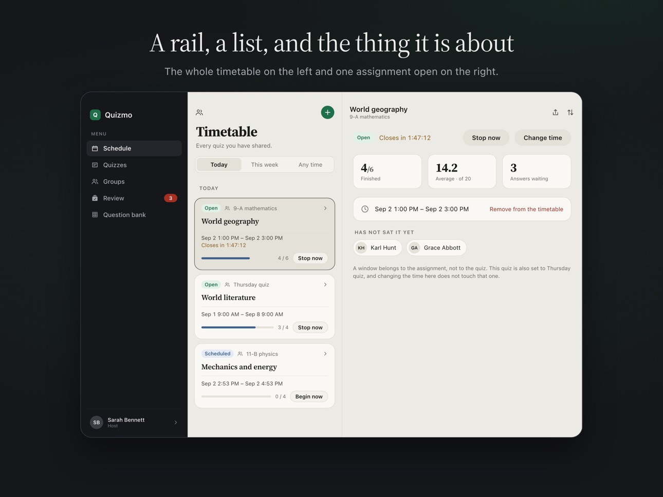
Task: Select the Karl Hunt student chip
Action: [x=378, y=248]
